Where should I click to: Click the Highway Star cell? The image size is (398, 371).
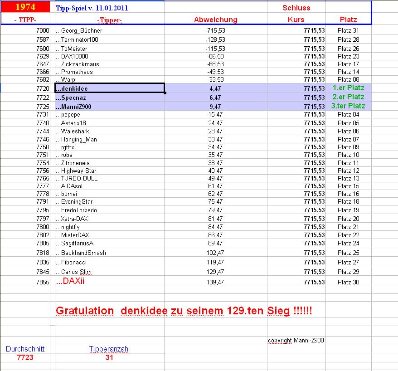point(110,171)
